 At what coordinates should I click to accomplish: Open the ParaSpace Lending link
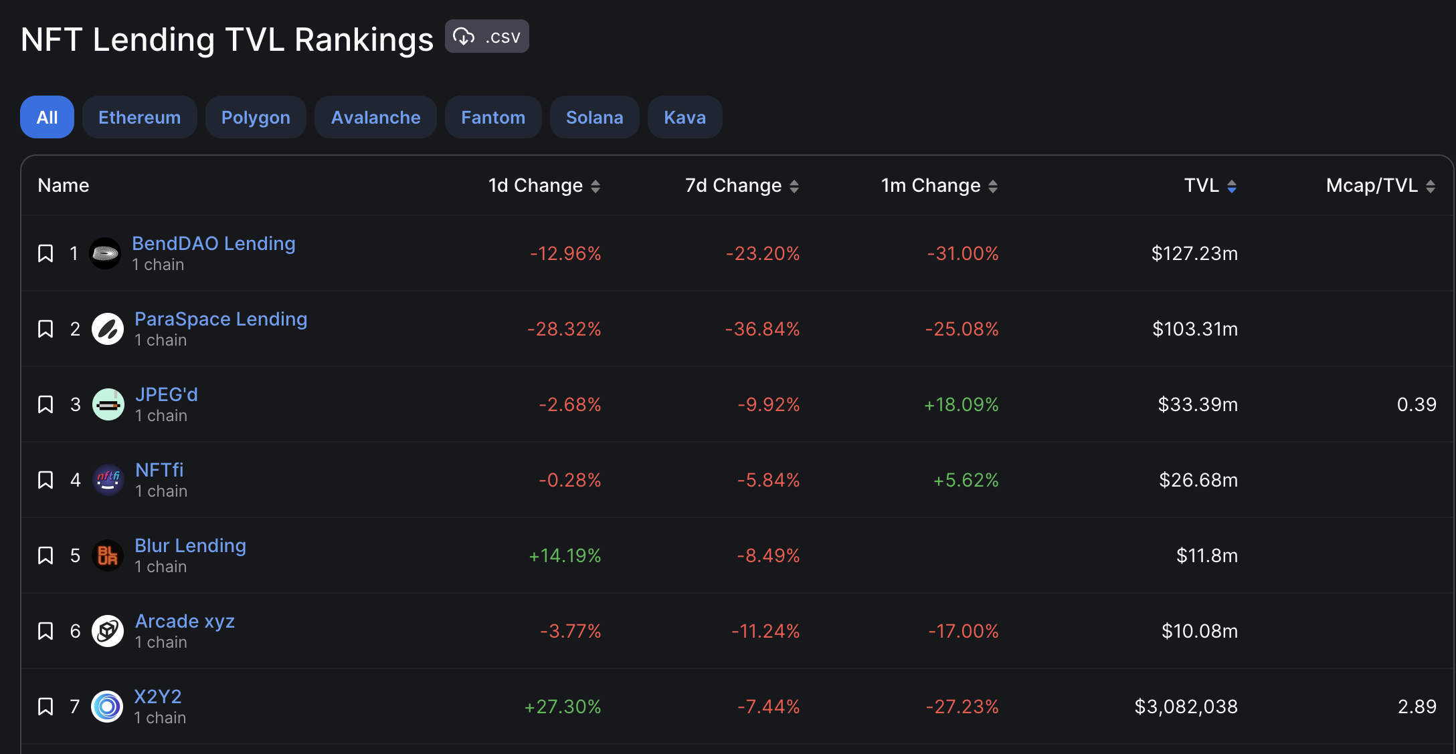(221, 319)
